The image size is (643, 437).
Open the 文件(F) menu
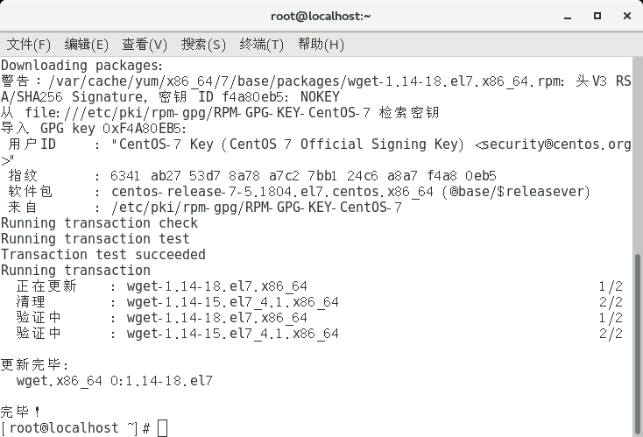click(x=29, y=45)
